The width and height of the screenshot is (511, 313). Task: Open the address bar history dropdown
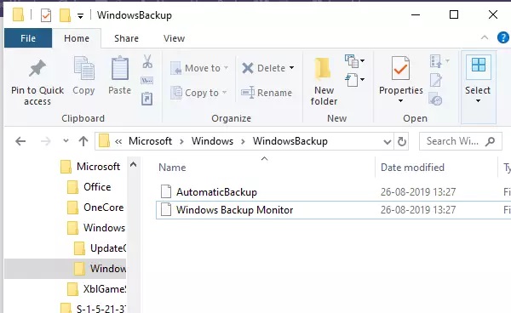388,142
